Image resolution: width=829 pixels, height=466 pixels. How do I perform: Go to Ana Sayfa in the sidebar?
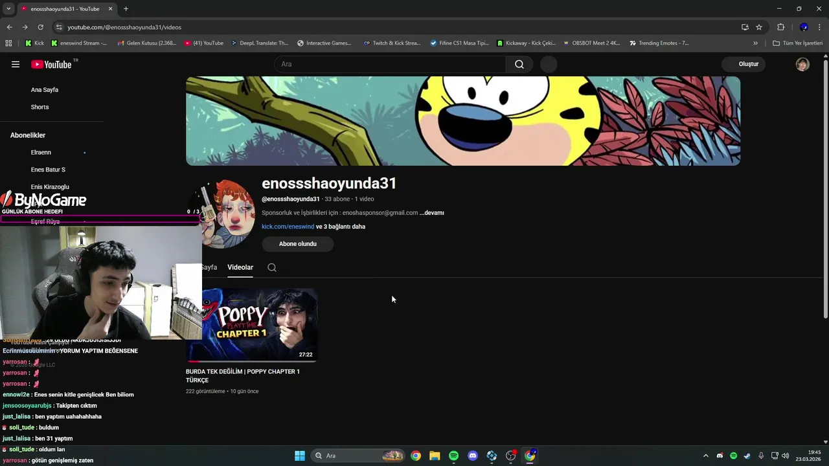click(45, 90)
